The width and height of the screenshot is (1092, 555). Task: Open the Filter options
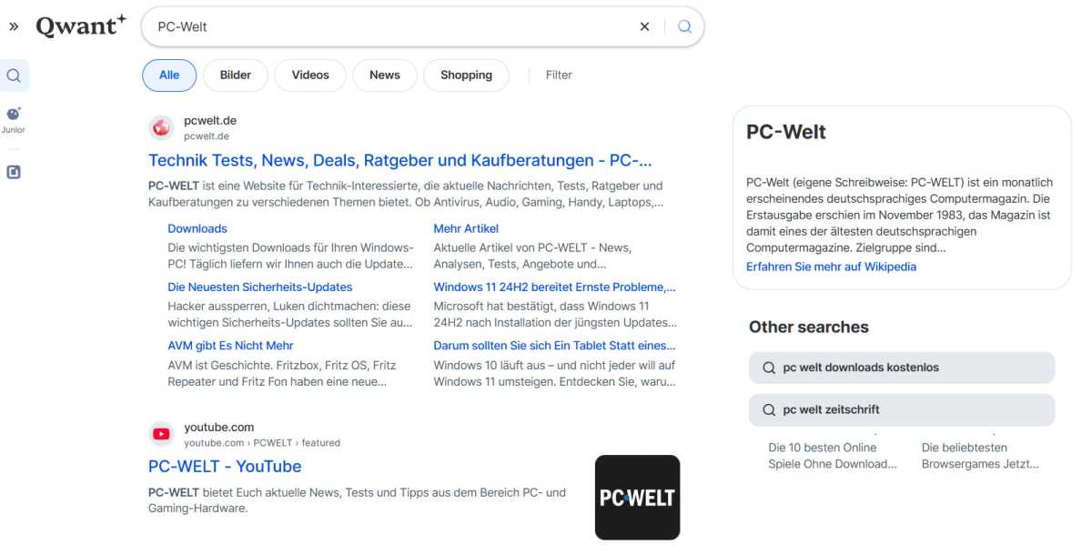pos(559,75)
